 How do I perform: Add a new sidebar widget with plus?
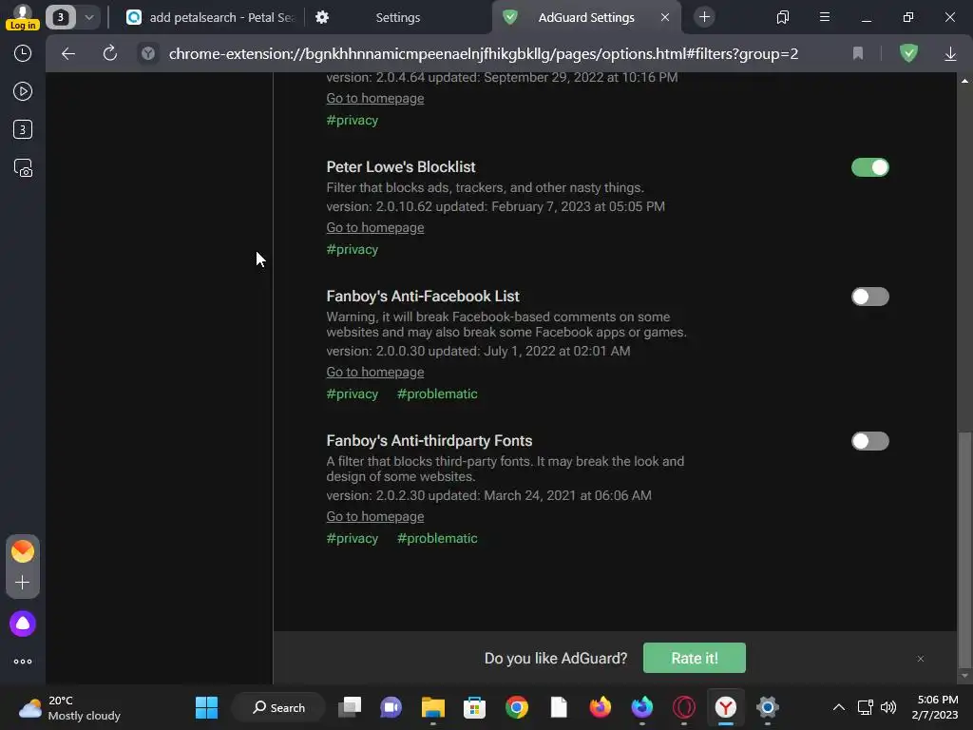tap(23, 583)
